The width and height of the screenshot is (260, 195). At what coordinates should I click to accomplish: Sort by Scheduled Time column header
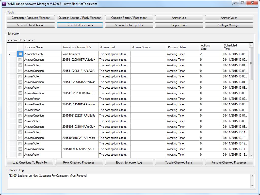point(235,47)
